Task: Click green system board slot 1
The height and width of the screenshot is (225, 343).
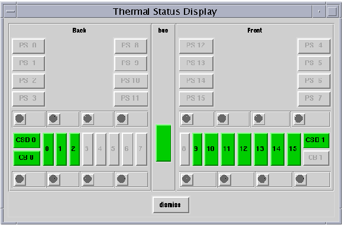Action: click(62, 149)
